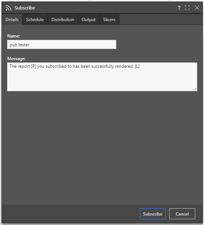
Task: Click the Message: label
Action: 16,59
